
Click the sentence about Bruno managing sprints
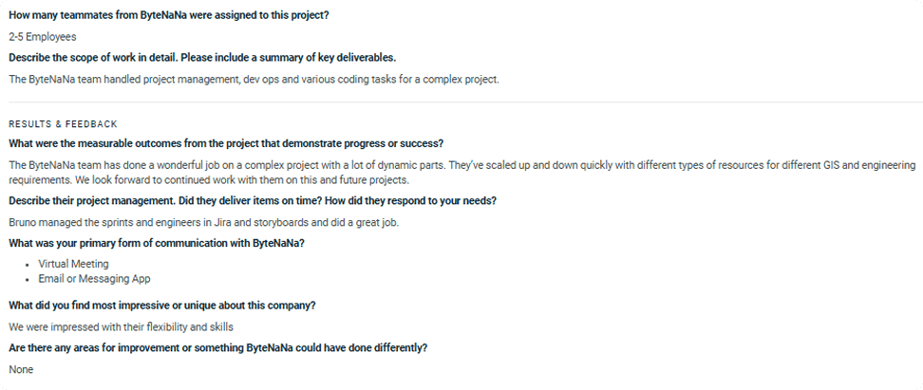204,222
